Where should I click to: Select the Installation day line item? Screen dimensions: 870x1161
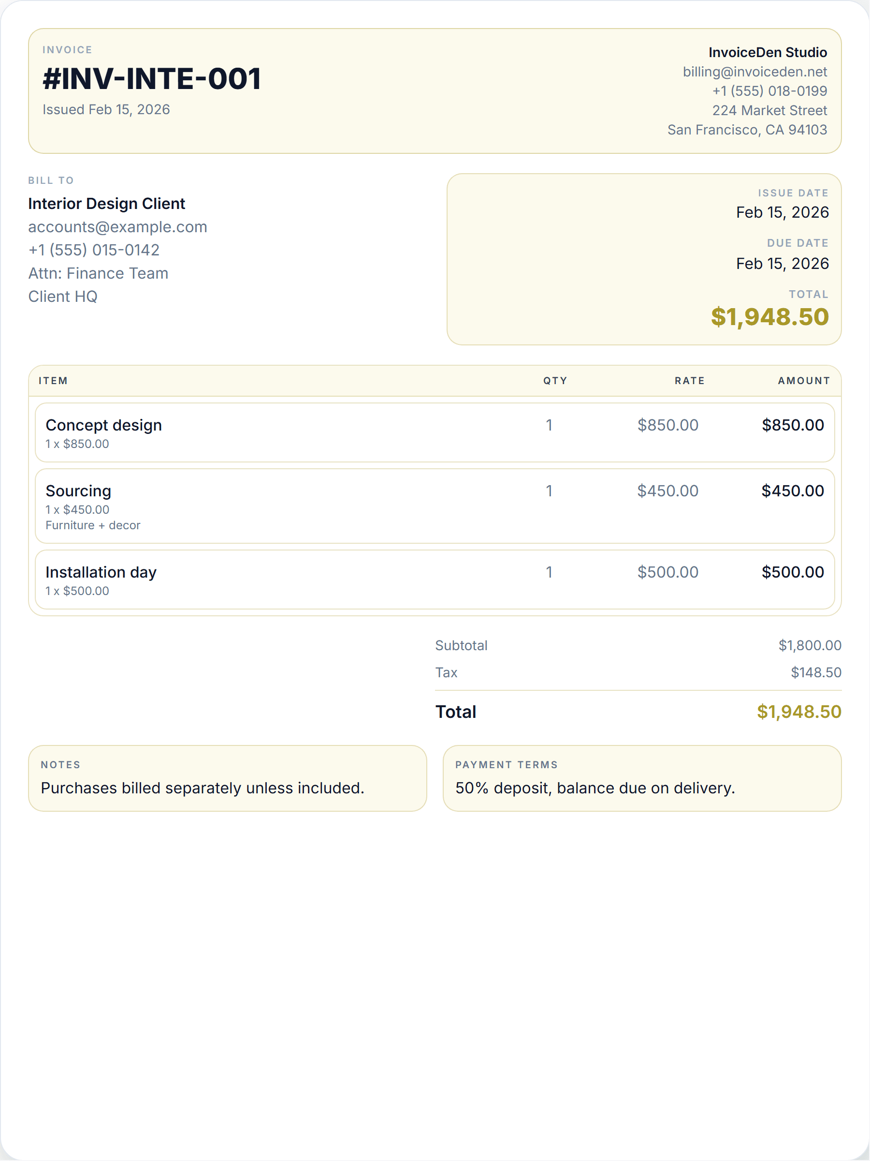pyautogui.click(x=435, y=580)
